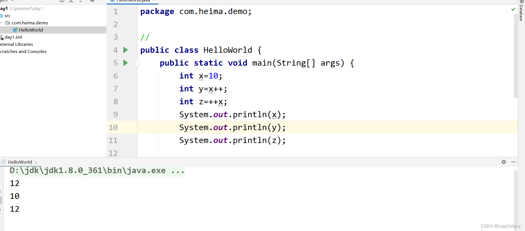The width and height of the screenshot is (525, 231).
Task: Run the main method from line 5 gutter
Action: pos(125,63)
